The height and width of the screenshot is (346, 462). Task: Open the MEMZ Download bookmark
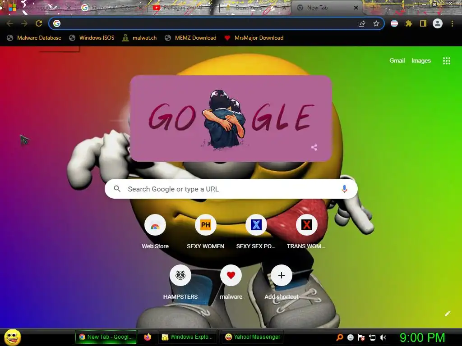pyautogui.click(x=191, y=38)
